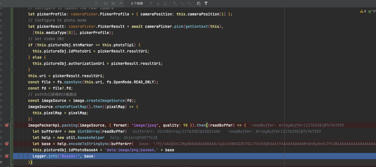Click select all occurrences icon
Image resolution: width=376 pixels, height=167 pixels.
189,3
